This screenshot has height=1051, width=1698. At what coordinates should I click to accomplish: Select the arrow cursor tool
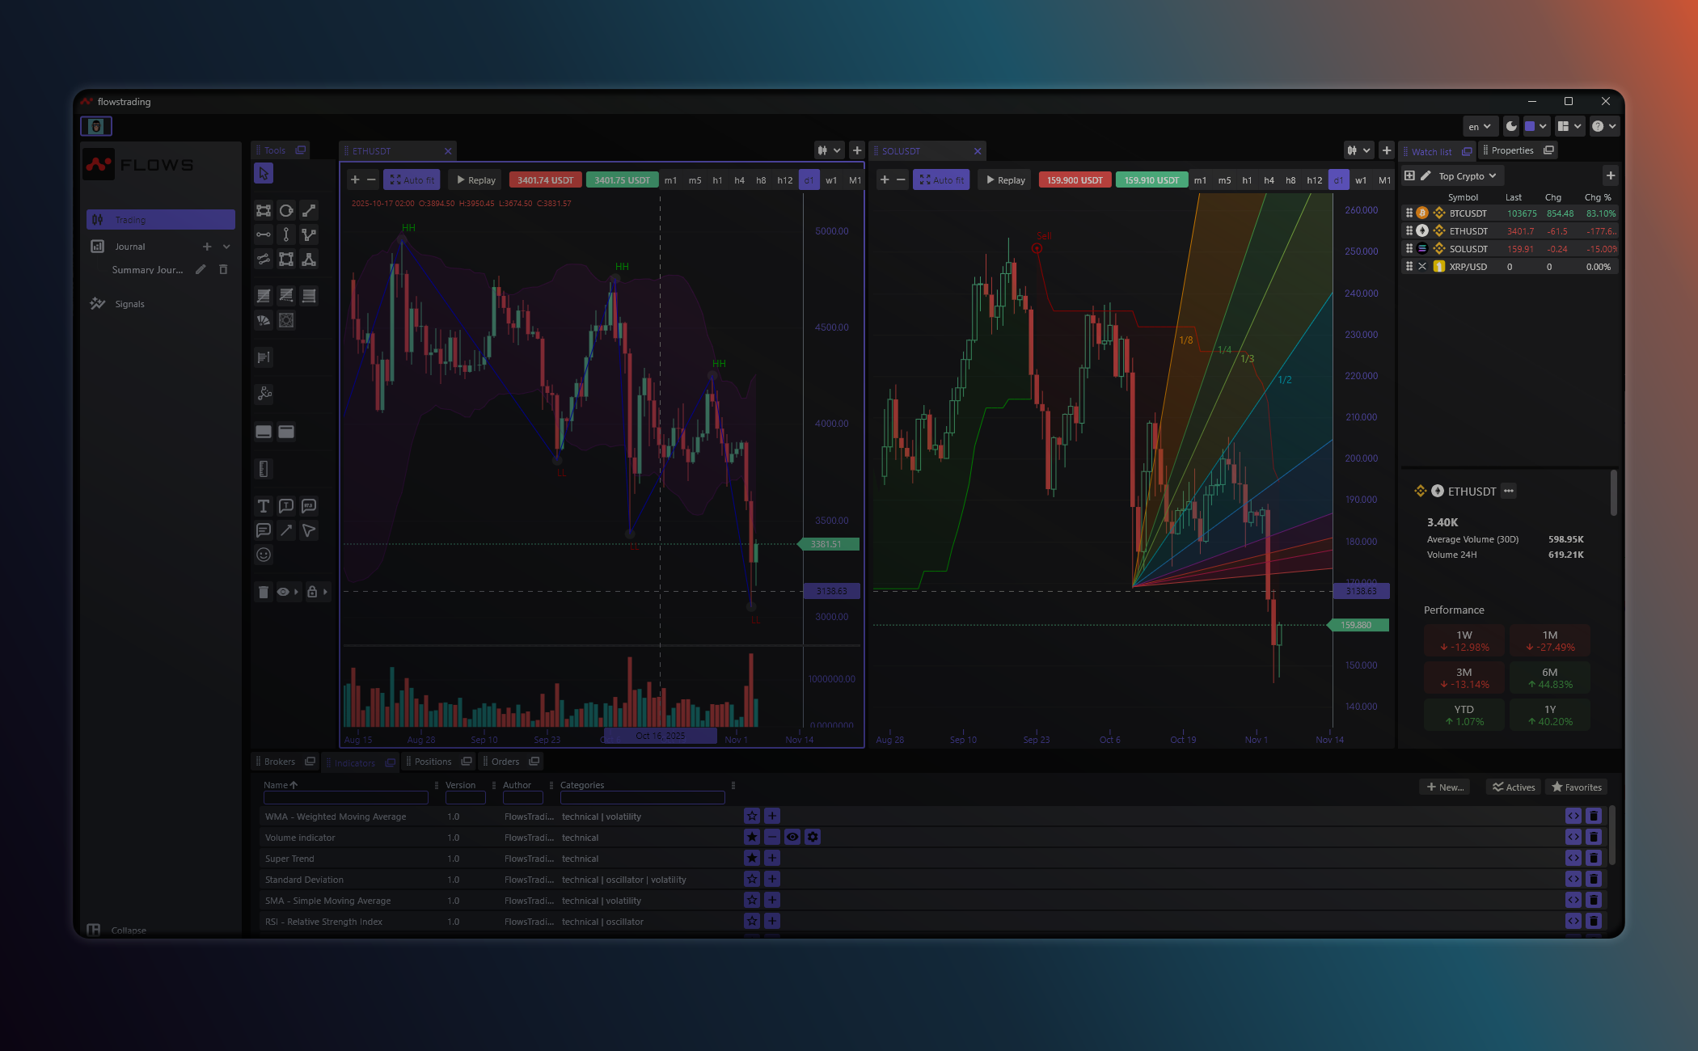tap(264, 173)
